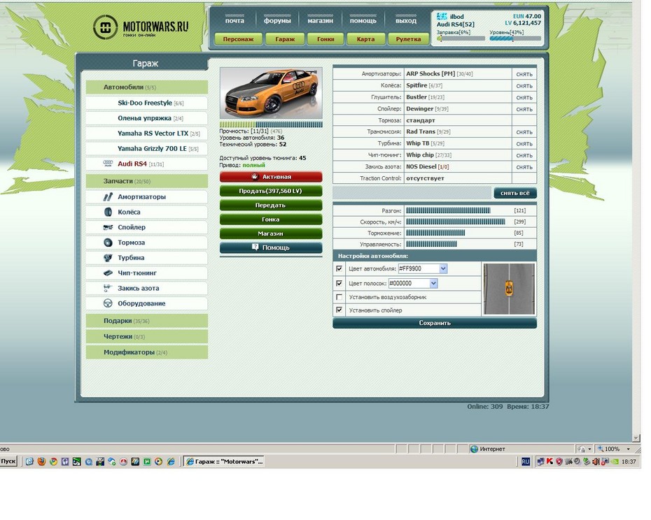Toggle the Цвет полосок checkbox
Viewport: 651px width, 520px height.
click(x=339, y=283)
